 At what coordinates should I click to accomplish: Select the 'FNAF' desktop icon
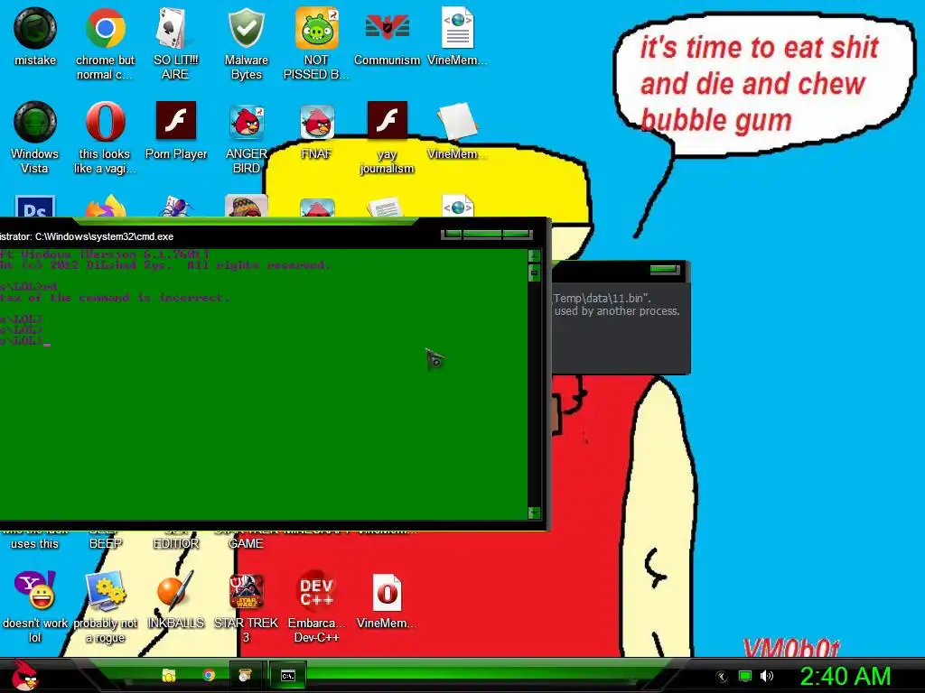(317, 131)
